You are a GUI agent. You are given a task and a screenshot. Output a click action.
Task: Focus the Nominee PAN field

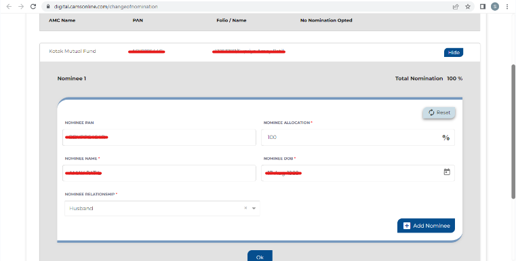click(159, 137)
